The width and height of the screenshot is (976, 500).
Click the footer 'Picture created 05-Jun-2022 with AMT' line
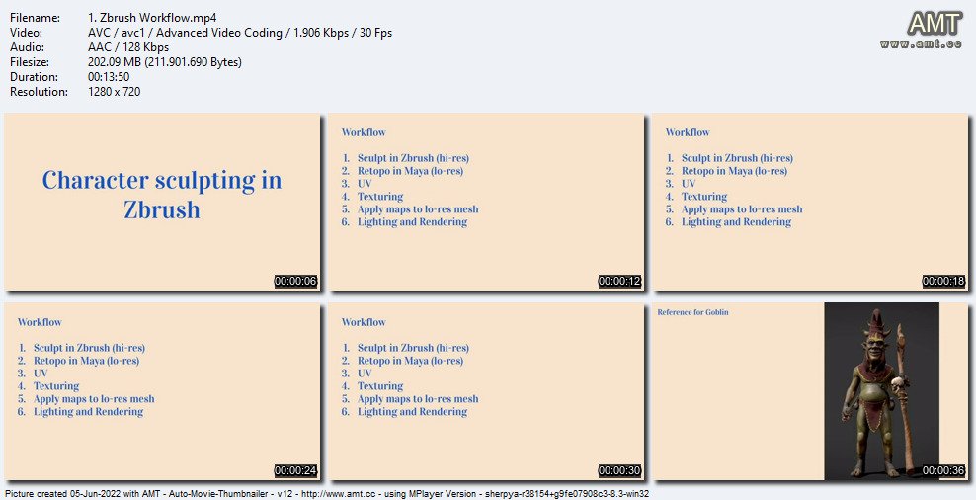pyautogui.click(x=327, y=494)
